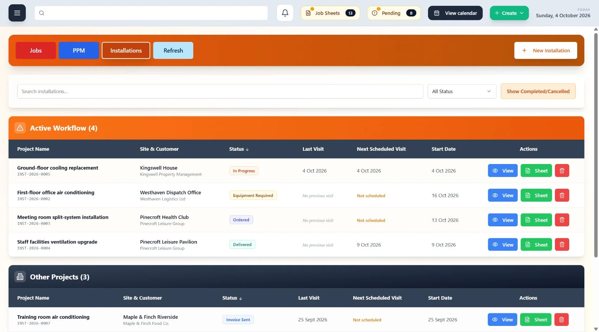The image size is (599, 332).
Task: Delete Staff facilities ventilation upgrade project
Action: (562, 245)
